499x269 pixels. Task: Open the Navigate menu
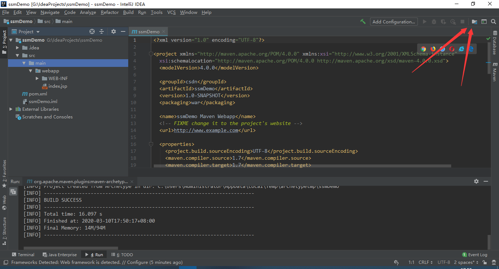(x=50, y=12)
